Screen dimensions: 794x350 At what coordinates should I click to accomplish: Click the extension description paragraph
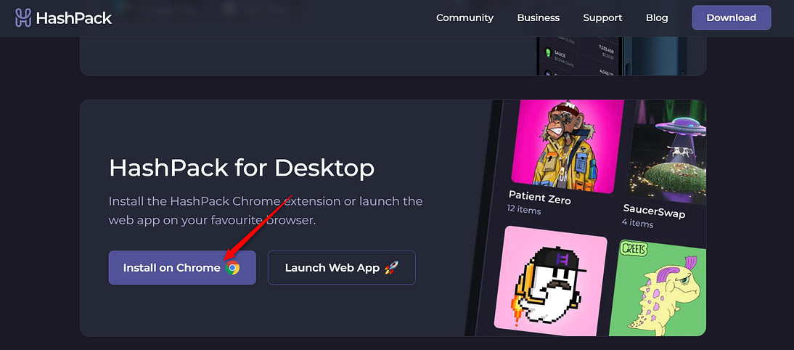point(266,211)
